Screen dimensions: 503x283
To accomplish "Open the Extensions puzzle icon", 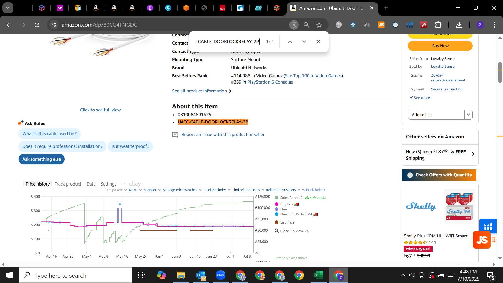I will (x=438, y=25).
